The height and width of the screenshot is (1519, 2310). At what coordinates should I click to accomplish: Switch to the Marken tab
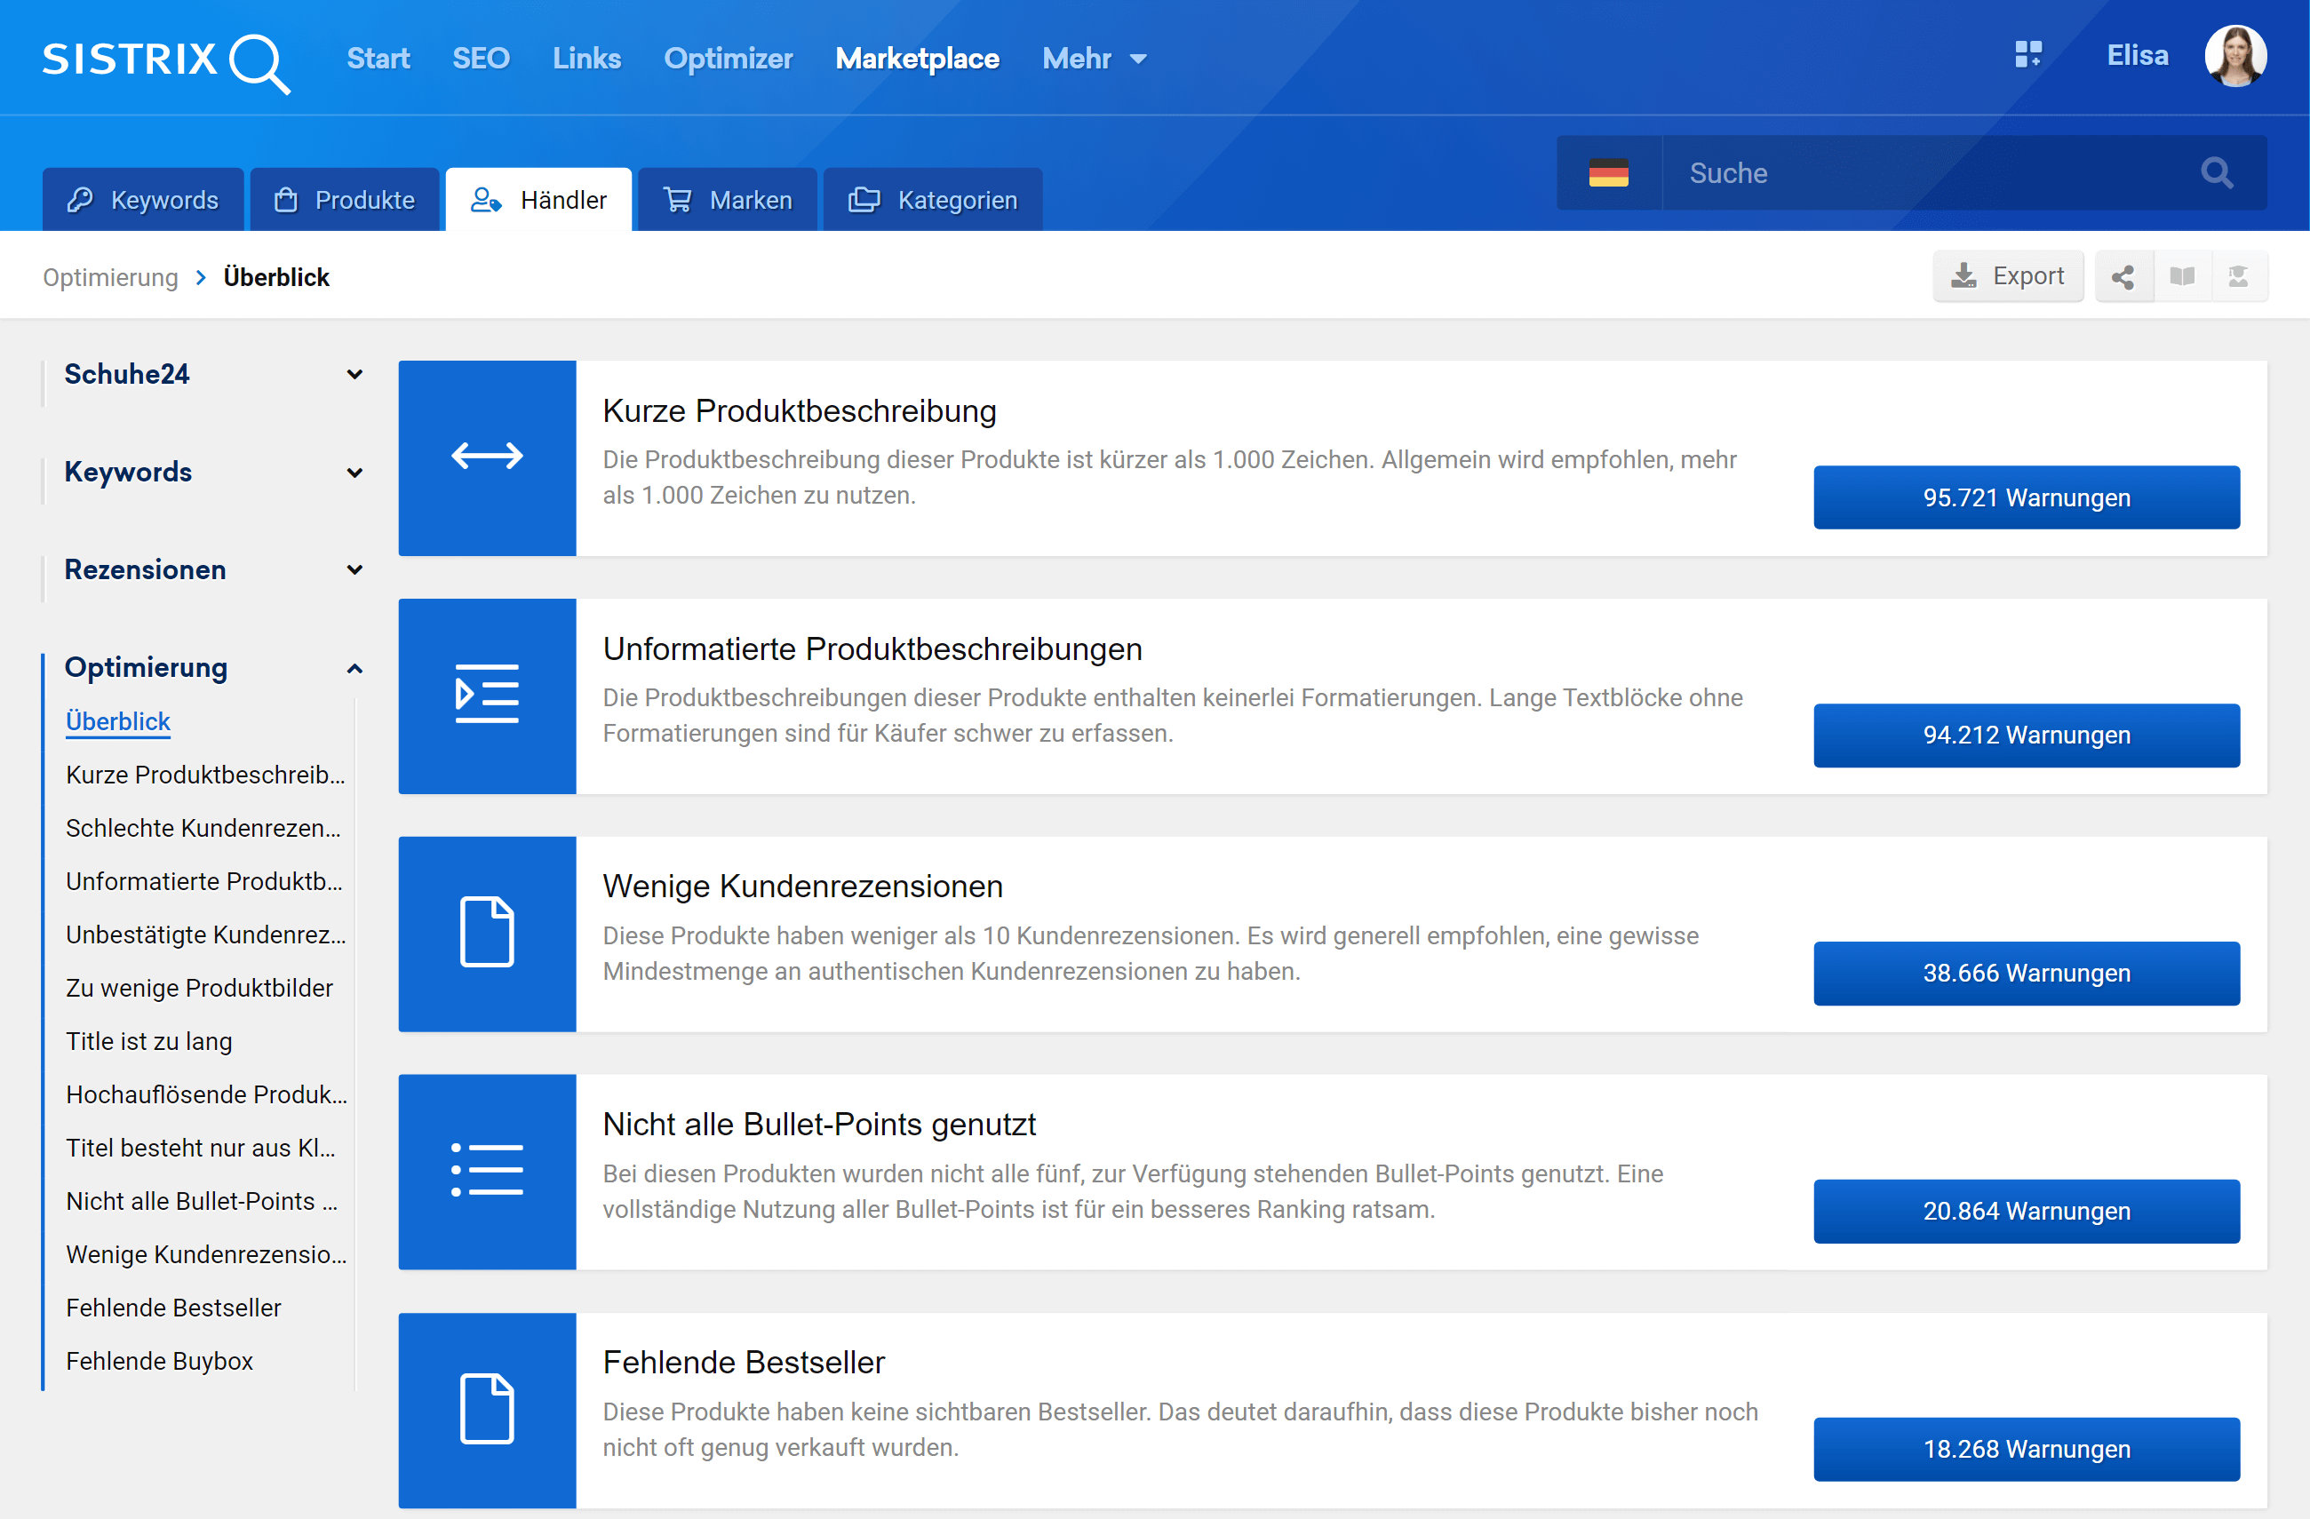pyautogui.click(x=728, y=201)
